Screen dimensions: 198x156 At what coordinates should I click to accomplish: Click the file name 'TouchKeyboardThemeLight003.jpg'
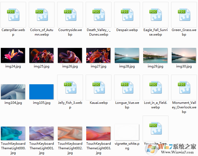99,148
